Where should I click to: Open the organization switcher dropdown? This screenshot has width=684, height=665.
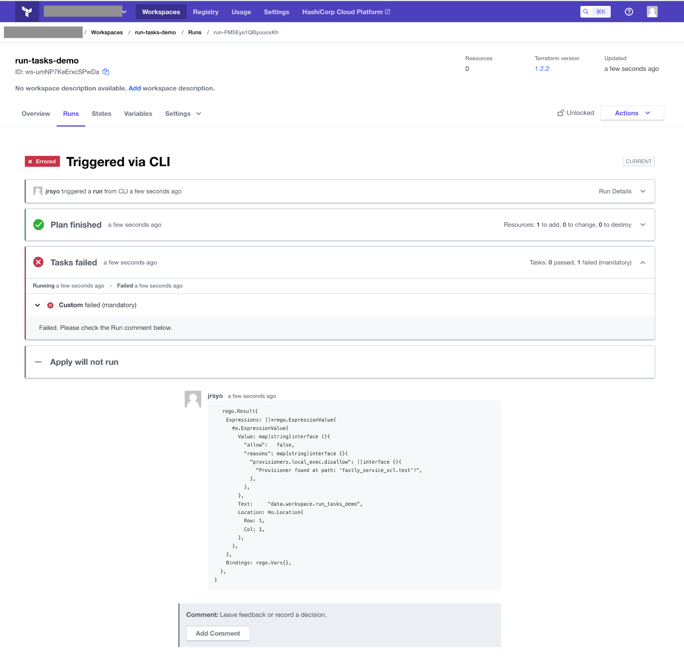pos(85,12)
